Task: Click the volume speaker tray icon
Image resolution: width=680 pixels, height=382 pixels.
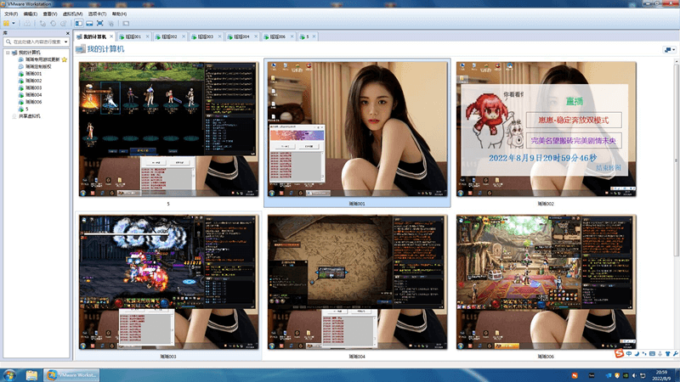Action: click(x=634, y=375)
